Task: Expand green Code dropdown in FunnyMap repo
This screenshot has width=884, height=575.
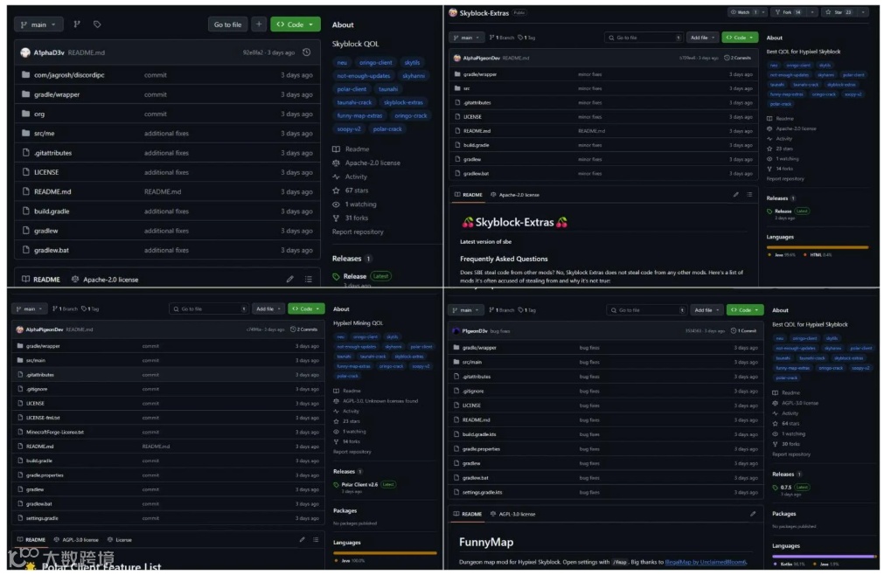Action: (x=745, y=309)
